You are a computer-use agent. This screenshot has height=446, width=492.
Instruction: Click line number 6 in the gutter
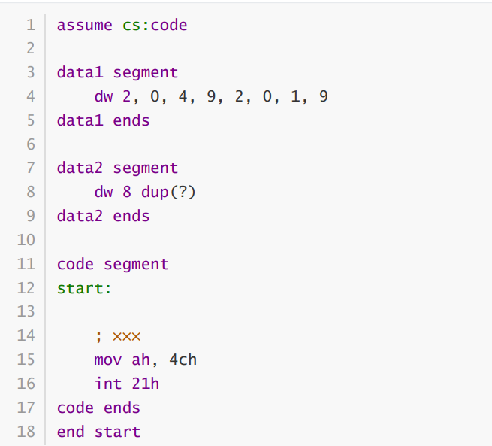(x=31, y=144)
